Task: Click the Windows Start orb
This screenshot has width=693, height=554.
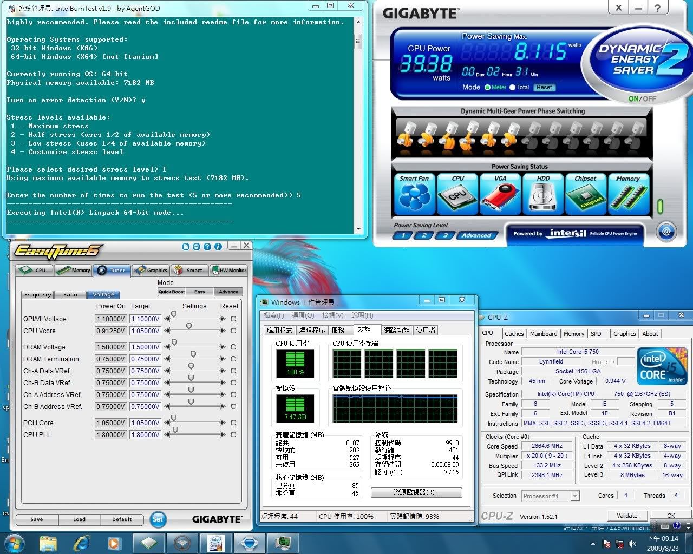Action: click(x=14, y=543)
